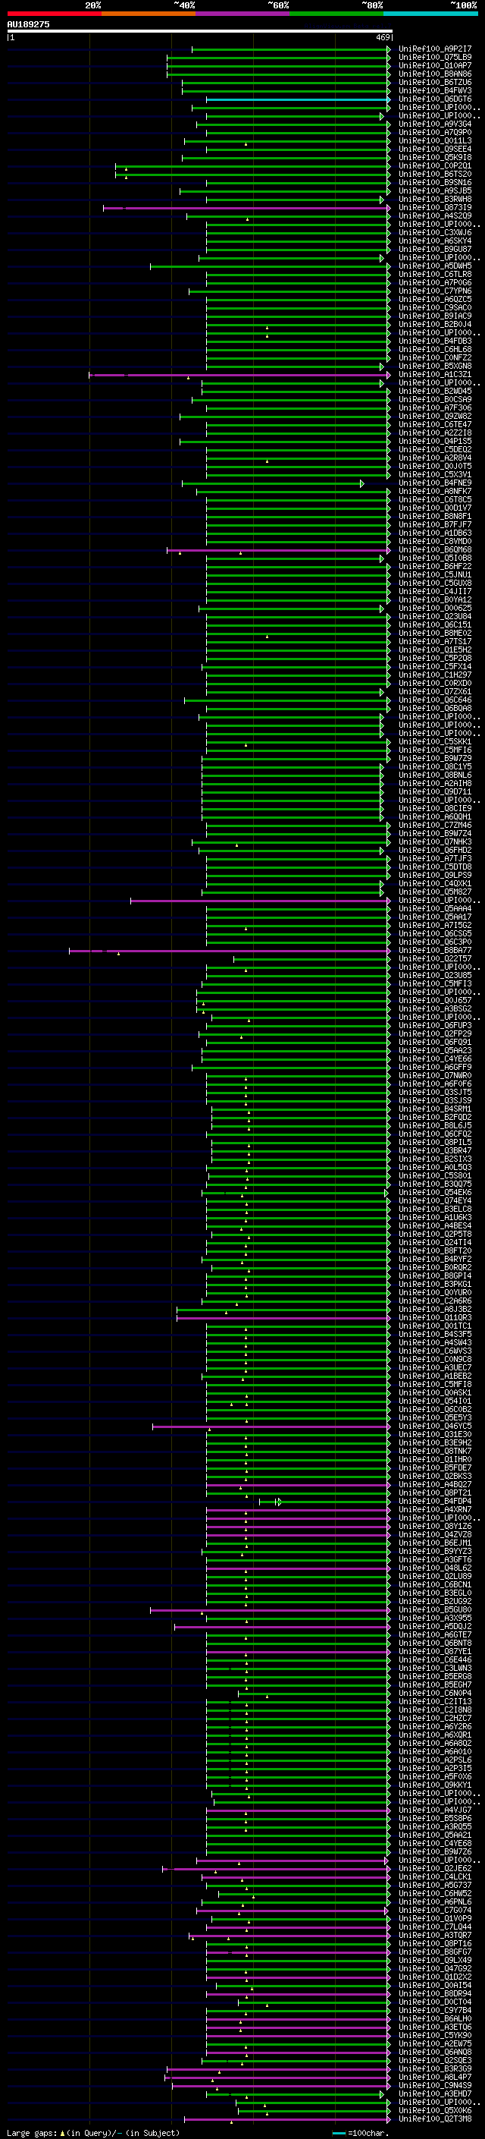Select hit UniRef100_B4SRM1
This screenshot has width=485, height=2139.
tap(435, 1109)
